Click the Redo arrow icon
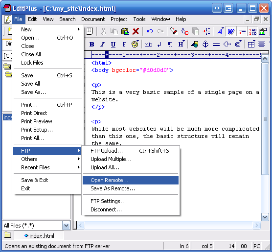Viewport: 272px width, 252px height. (x=160, y=31)
